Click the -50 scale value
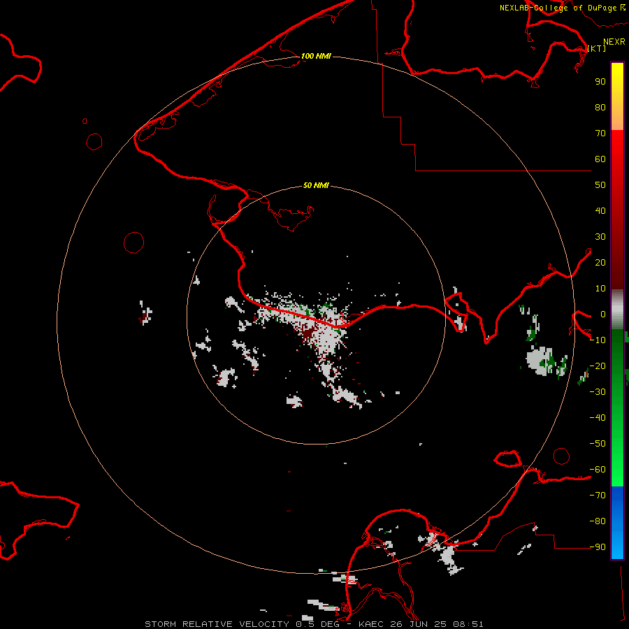This screenshot has width=629, height=629. click(x=598, y=444)
